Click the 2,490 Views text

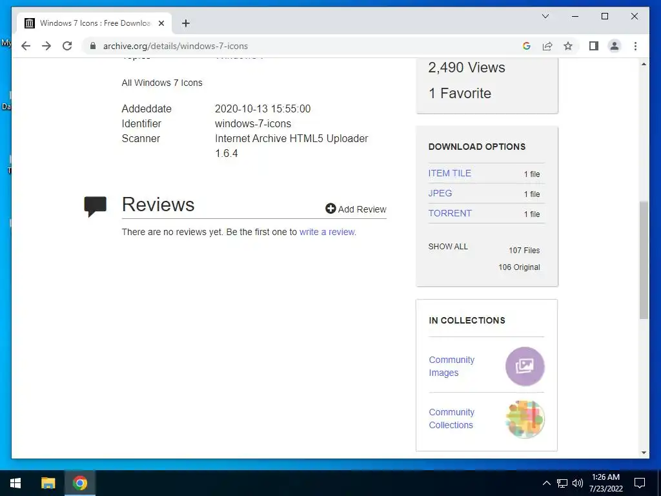[466, 67]
